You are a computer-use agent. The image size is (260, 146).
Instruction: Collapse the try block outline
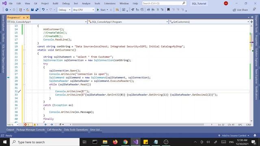pos(24,64)
